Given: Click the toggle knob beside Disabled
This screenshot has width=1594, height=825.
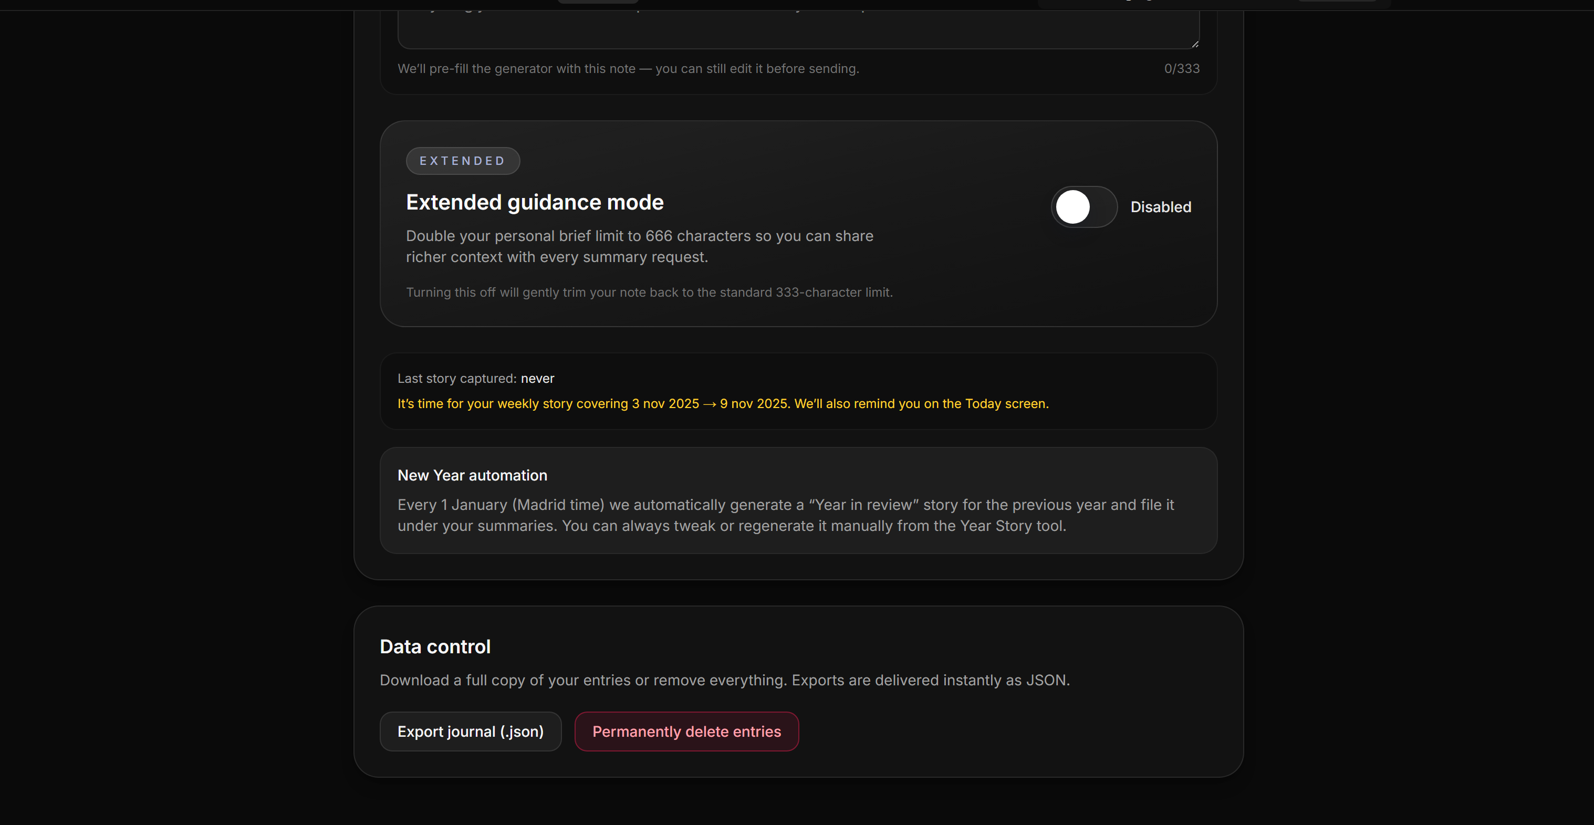Looking at the screenshot, I should click(1074, 207).
